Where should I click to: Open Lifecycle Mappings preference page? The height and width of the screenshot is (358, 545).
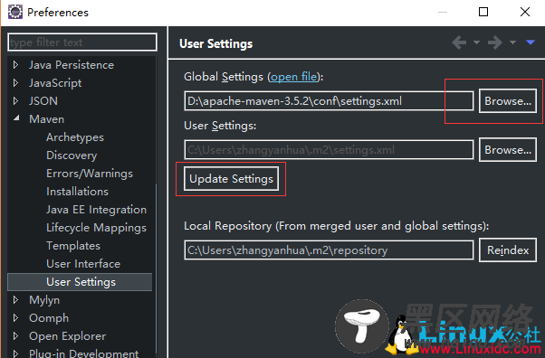(x=96, y=228)
